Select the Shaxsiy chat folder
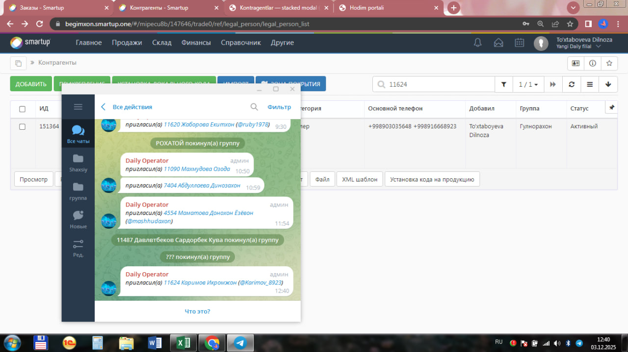Viewport: 628px width, 352px height. click(78, 163)
